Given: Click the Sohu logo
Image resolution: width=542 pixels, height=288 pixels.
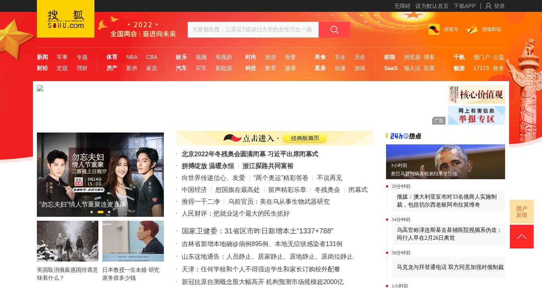Looking at the screenshot, I should point(65,19).
